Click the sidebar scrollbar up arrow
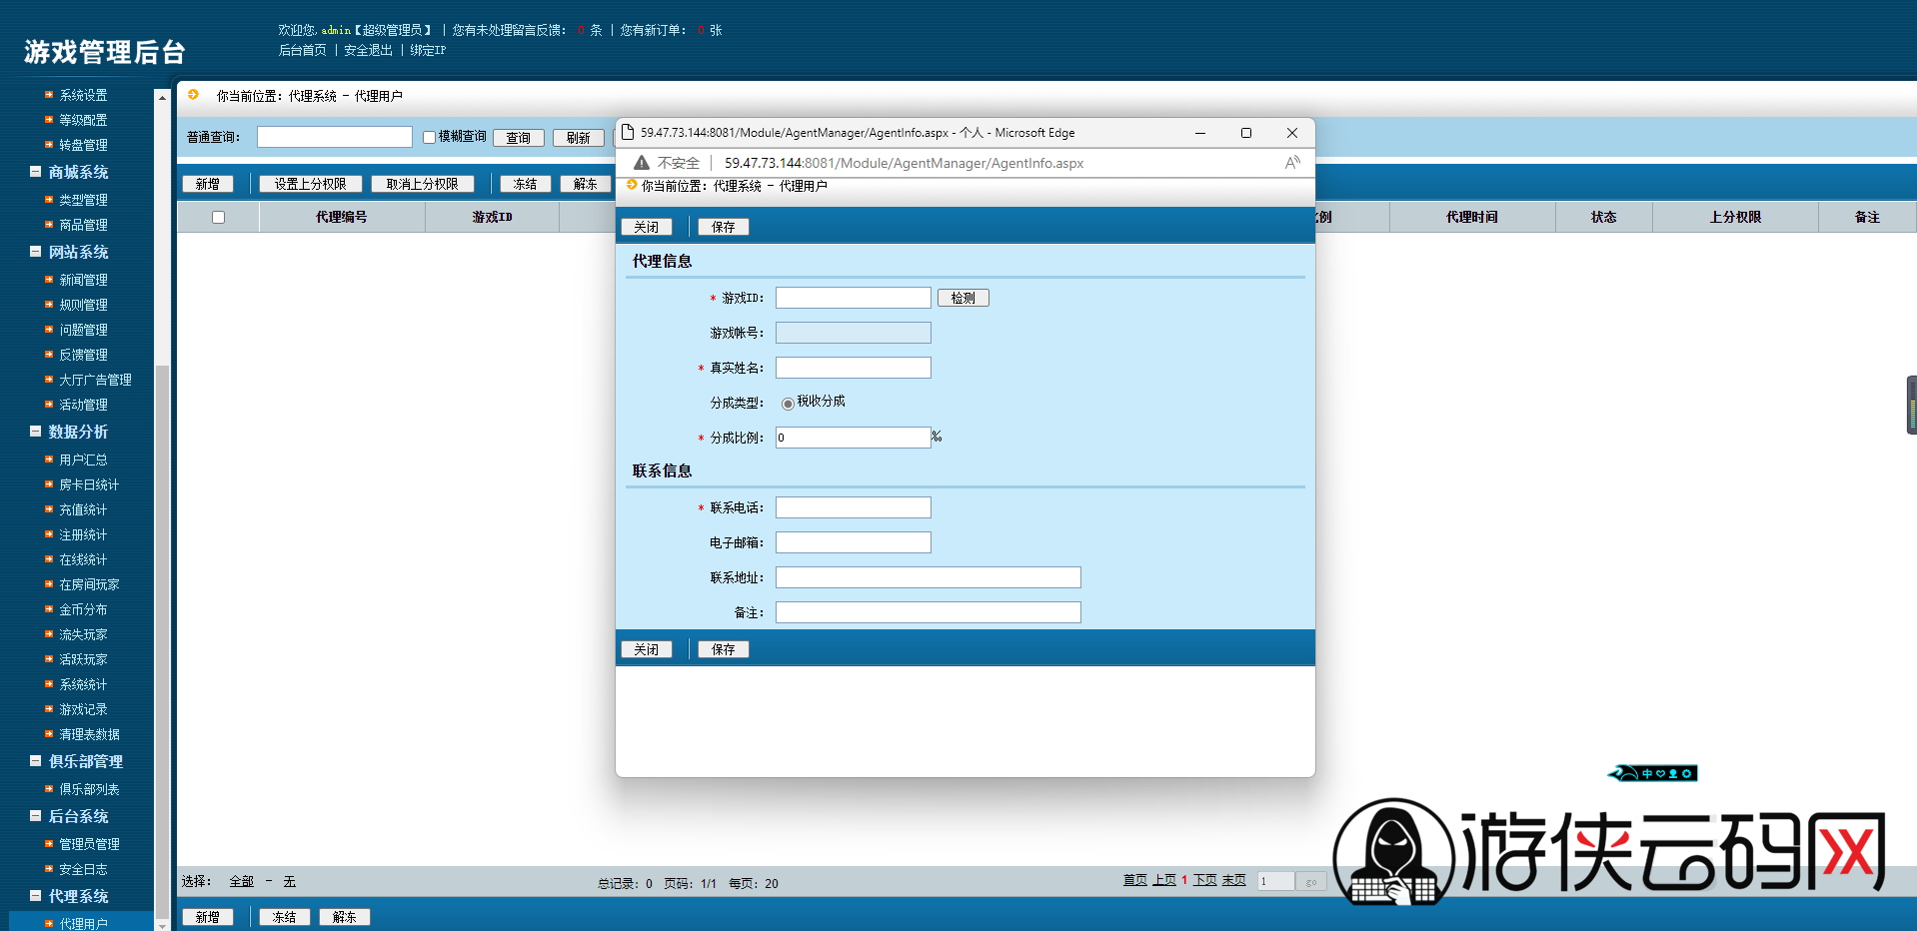 (162, 97)
